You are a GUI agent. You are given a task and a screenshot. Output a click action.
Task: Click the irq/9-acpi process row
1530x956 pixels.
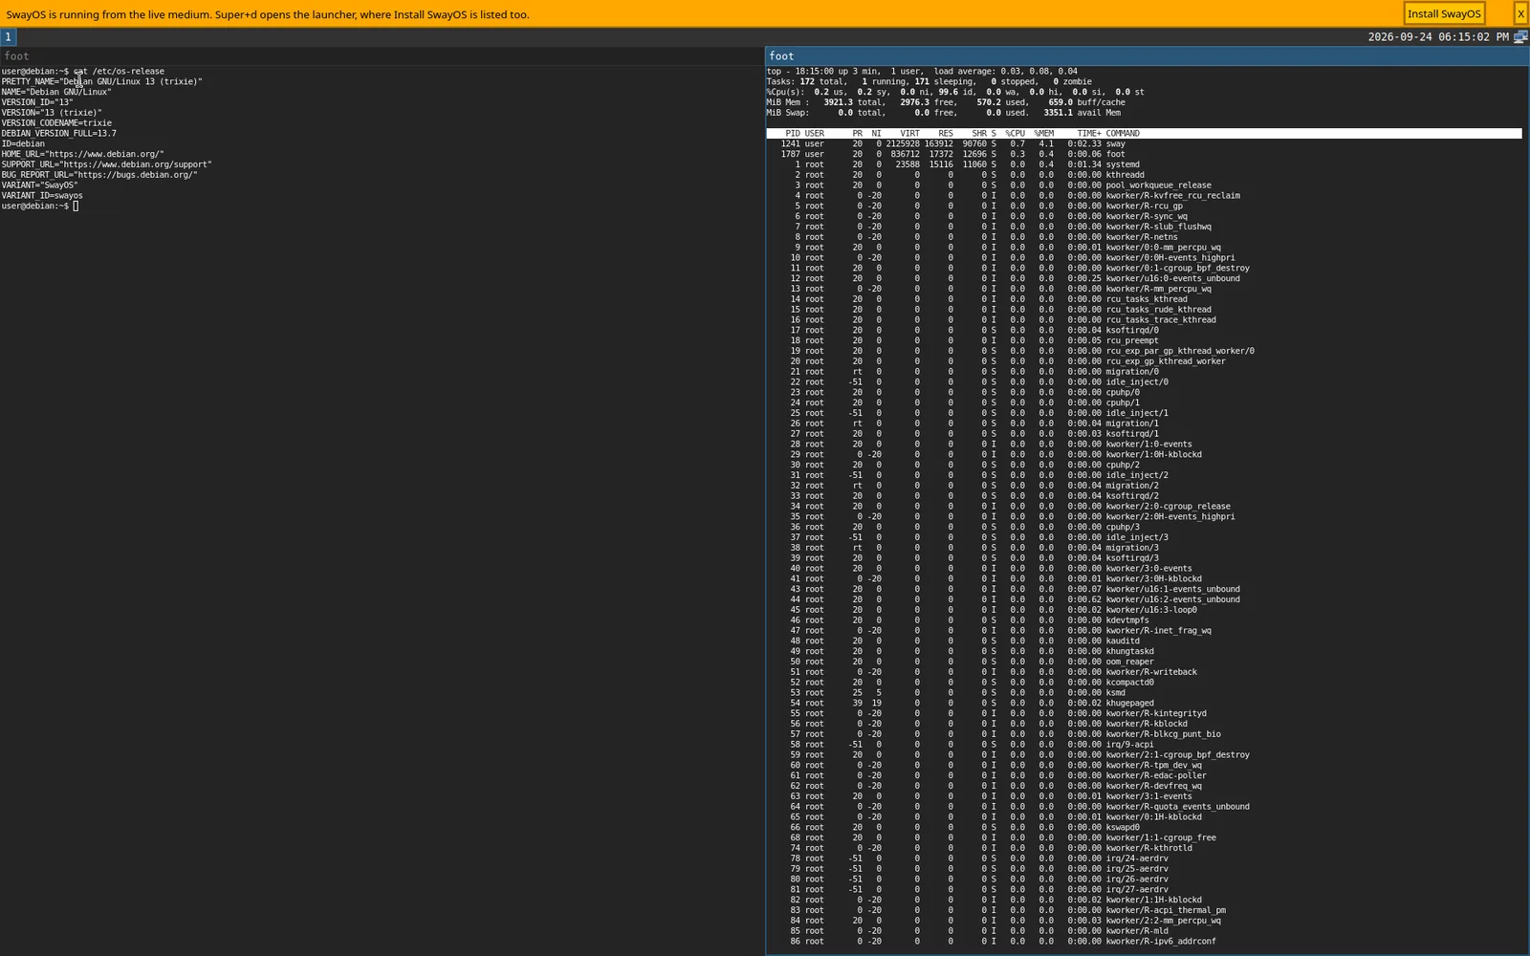pyautogui.click(x=1144, y=745)
